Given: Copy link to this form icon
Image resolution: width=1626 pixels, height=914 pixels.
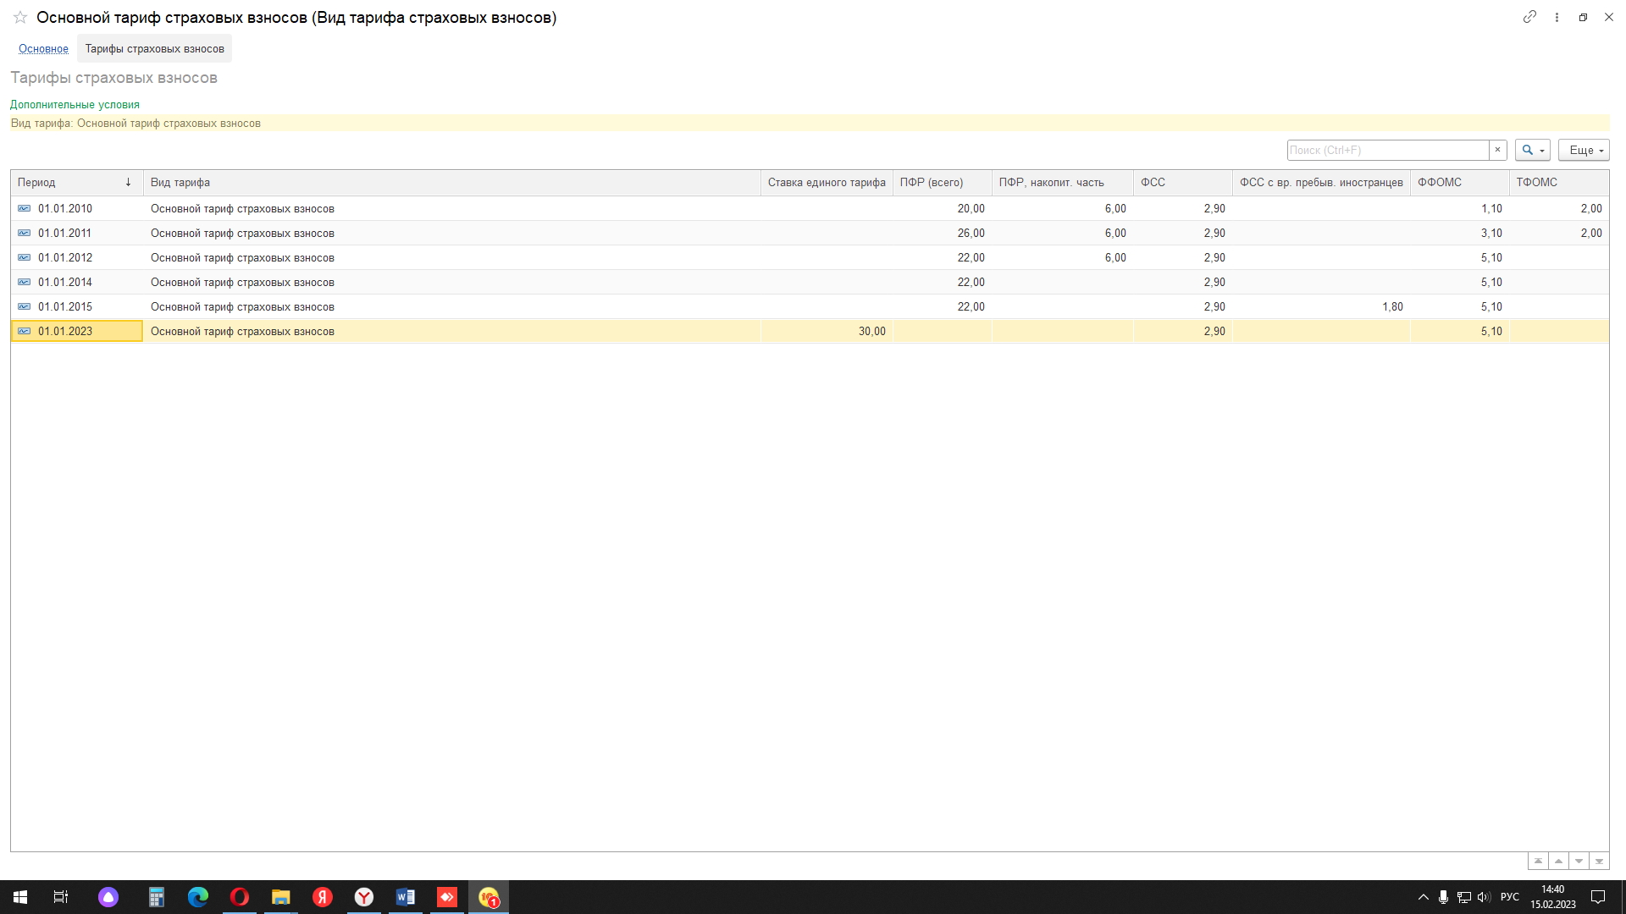Looking at the screenshot, I should pyautogui.click(x=1529, y=17).
